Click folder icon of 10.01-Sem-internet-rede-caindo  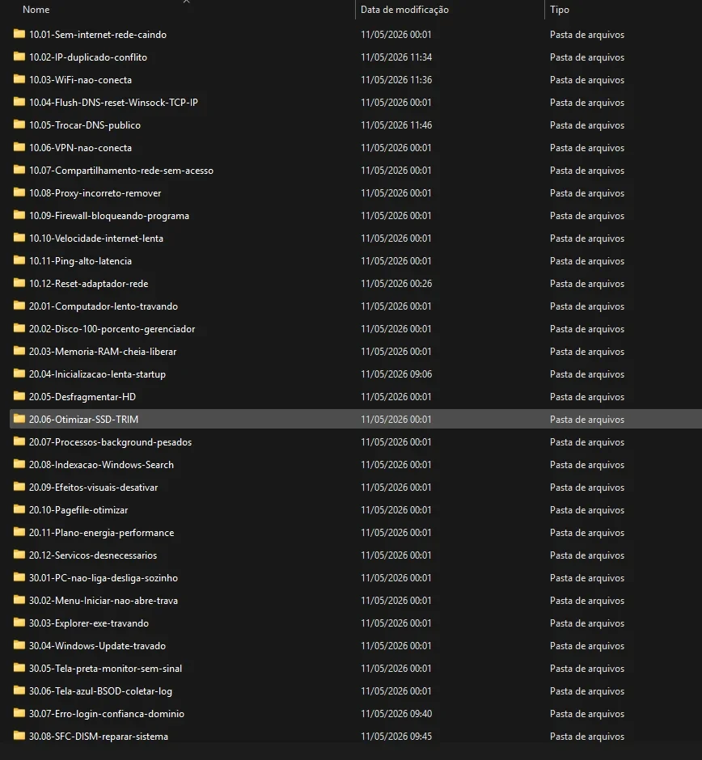point(19,34)
